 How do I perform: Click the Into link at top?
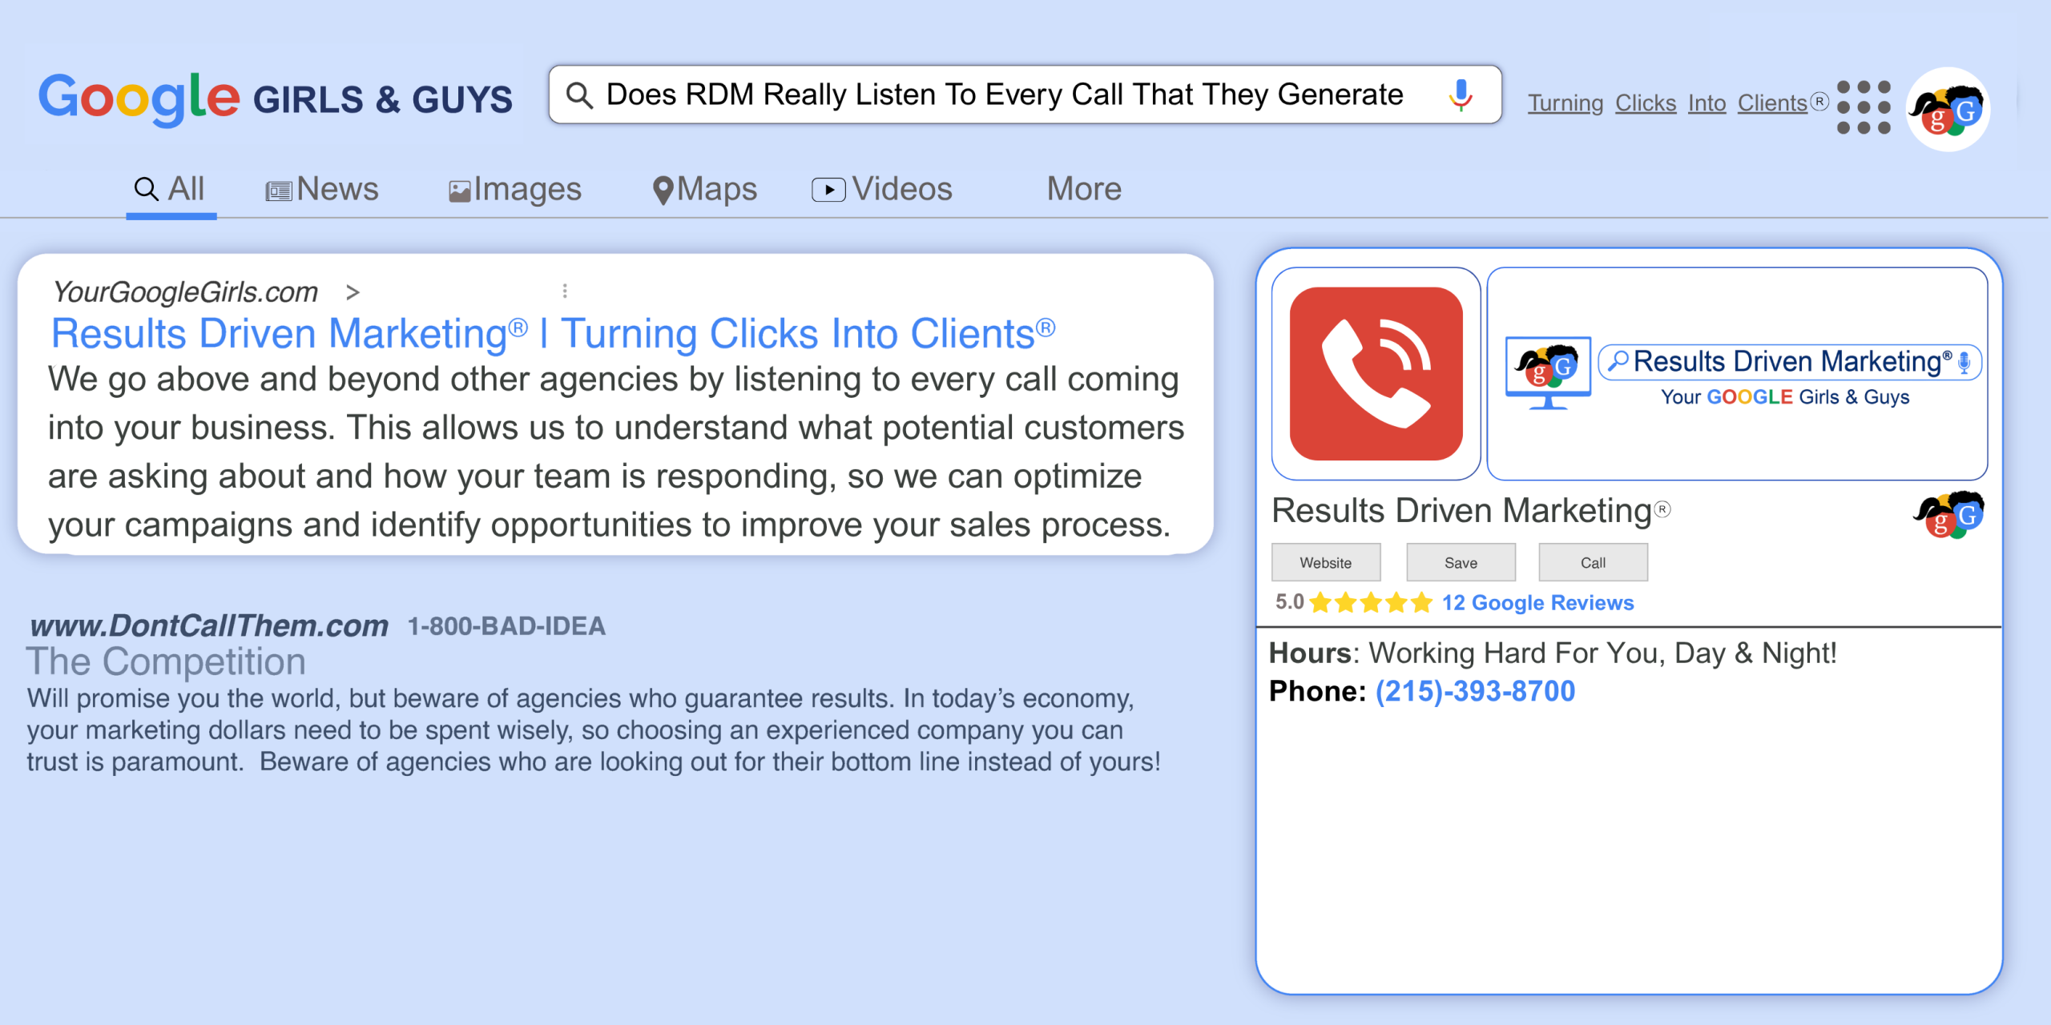(1706, 103)
